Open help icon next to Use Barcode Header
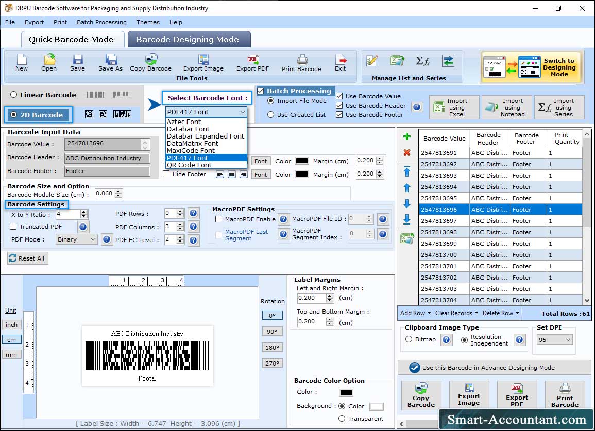 [x=417, y=107]
